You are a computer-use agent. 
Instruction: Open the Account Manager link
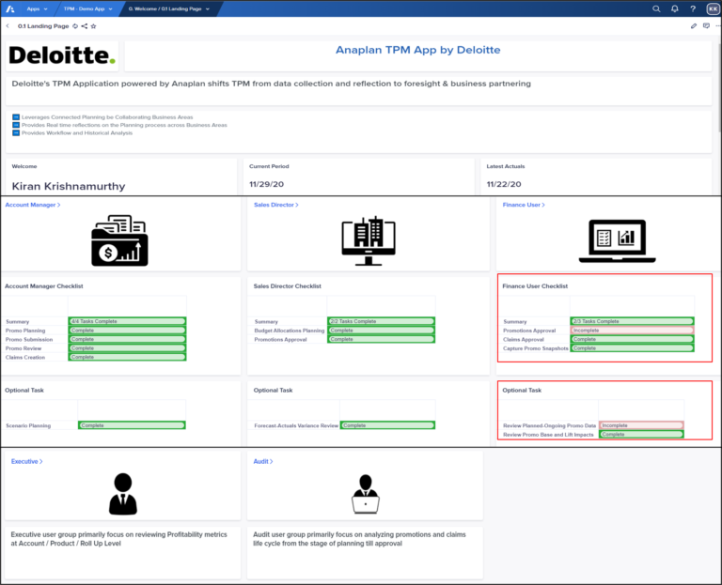pyautogui.click(x=32, y=204)
